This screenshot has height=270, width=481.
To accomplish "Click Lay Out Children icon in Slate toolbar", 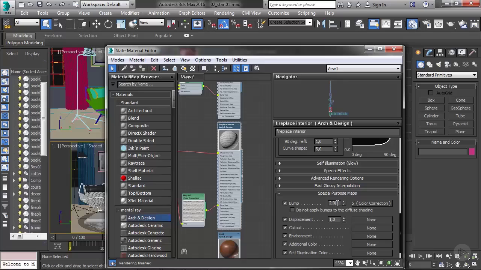I will coord(225,68).
